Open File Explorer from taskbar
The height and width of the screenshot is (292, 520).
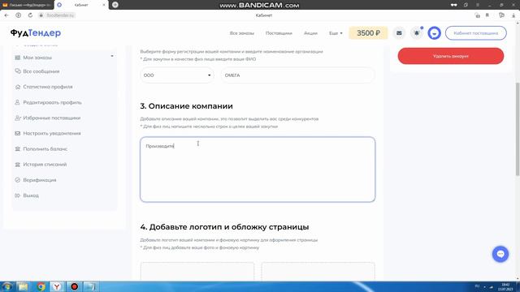(x=23, y=286)
